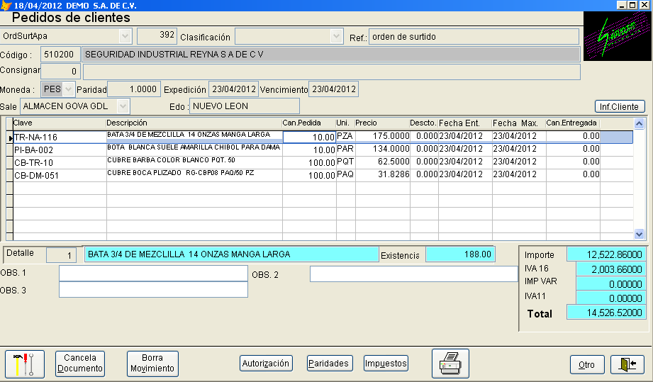The height and width of the screenshot is (382, 653).
Task: Expand the Clasificación dropdown
Action: pyautogui.click(x=337, y=36)
